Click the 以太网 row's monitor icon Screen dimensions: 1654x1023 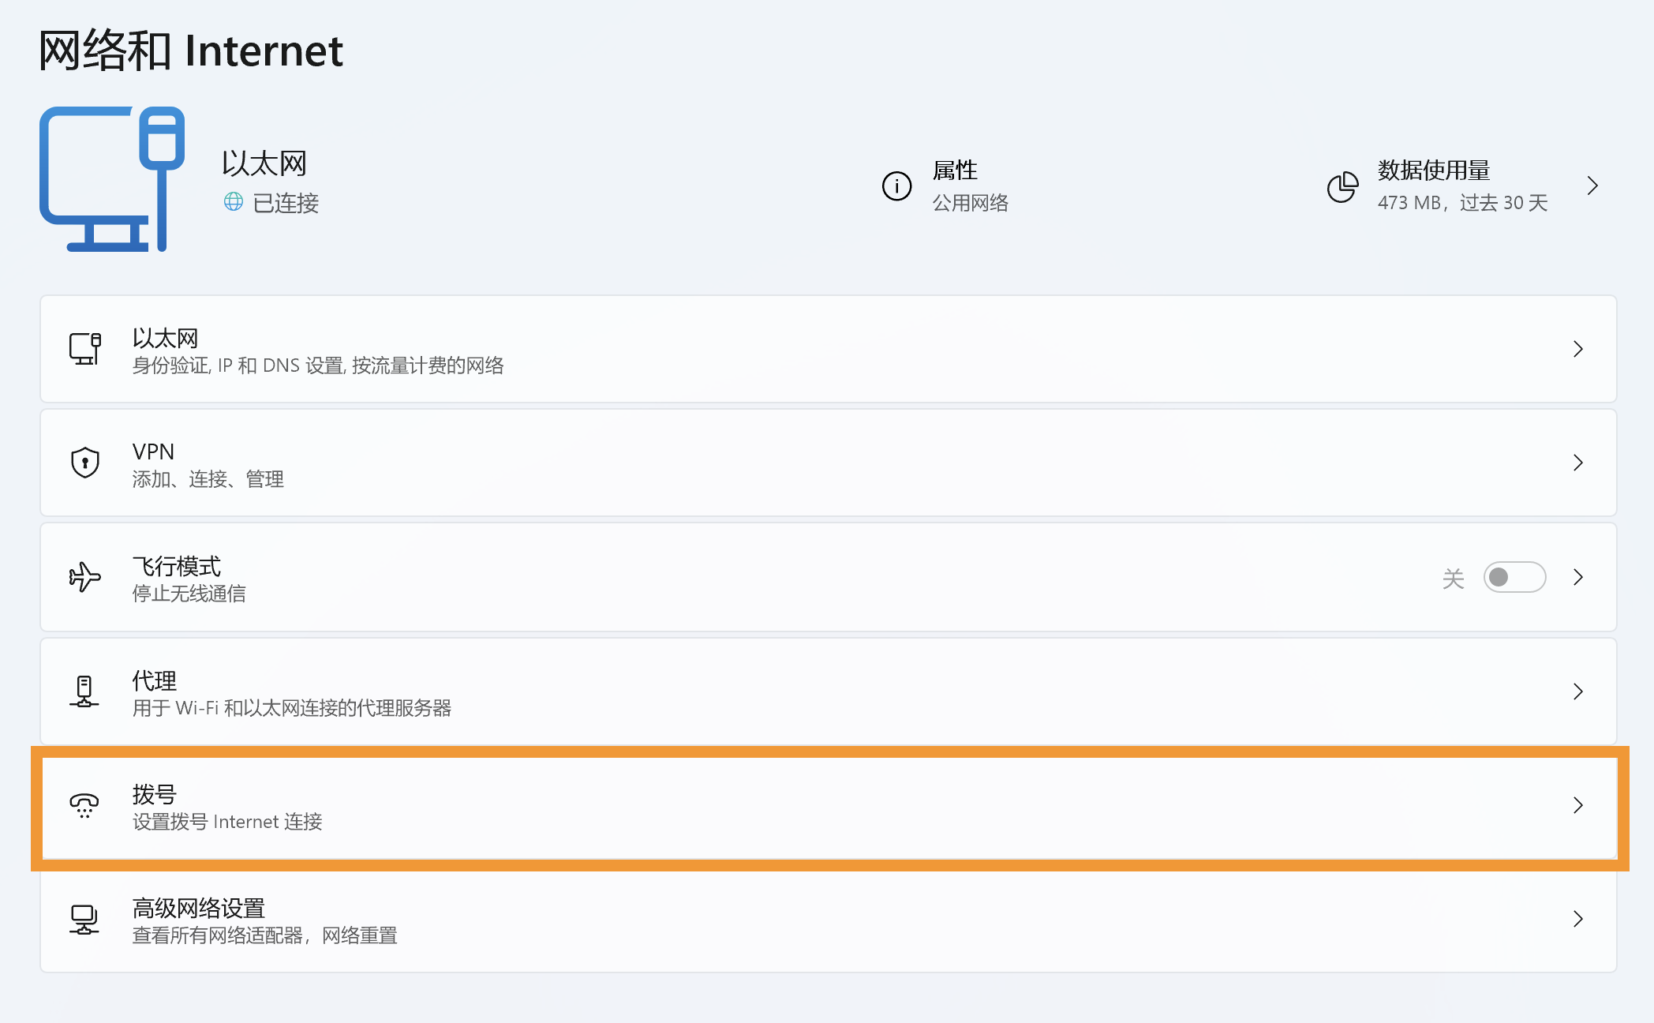[84, 349]
